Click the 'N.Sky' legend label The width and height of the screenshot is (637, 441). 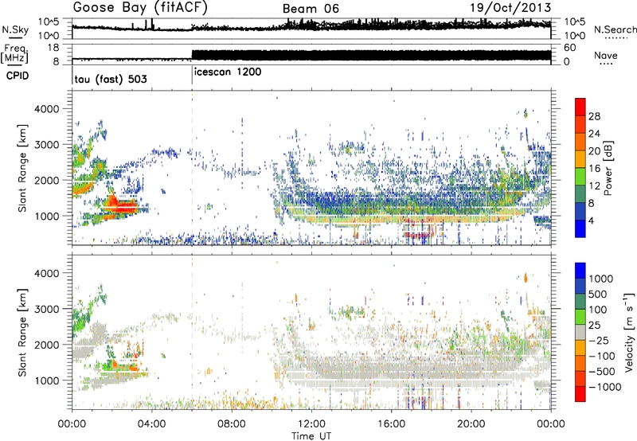[x=15, y=29]
